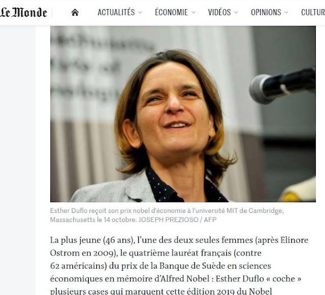Screen dimensions: 325x295
Task: Click the photo credit JOSEPH PREZIOSO / AFP
Action: click(x=177, y=219)
